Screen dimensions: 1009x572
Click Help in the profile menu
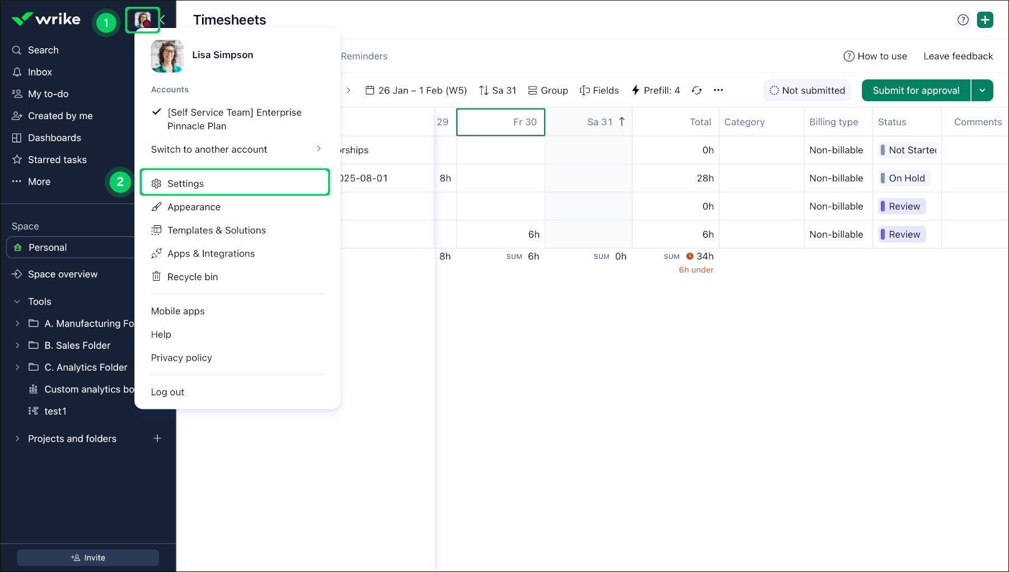click(161, 334)
